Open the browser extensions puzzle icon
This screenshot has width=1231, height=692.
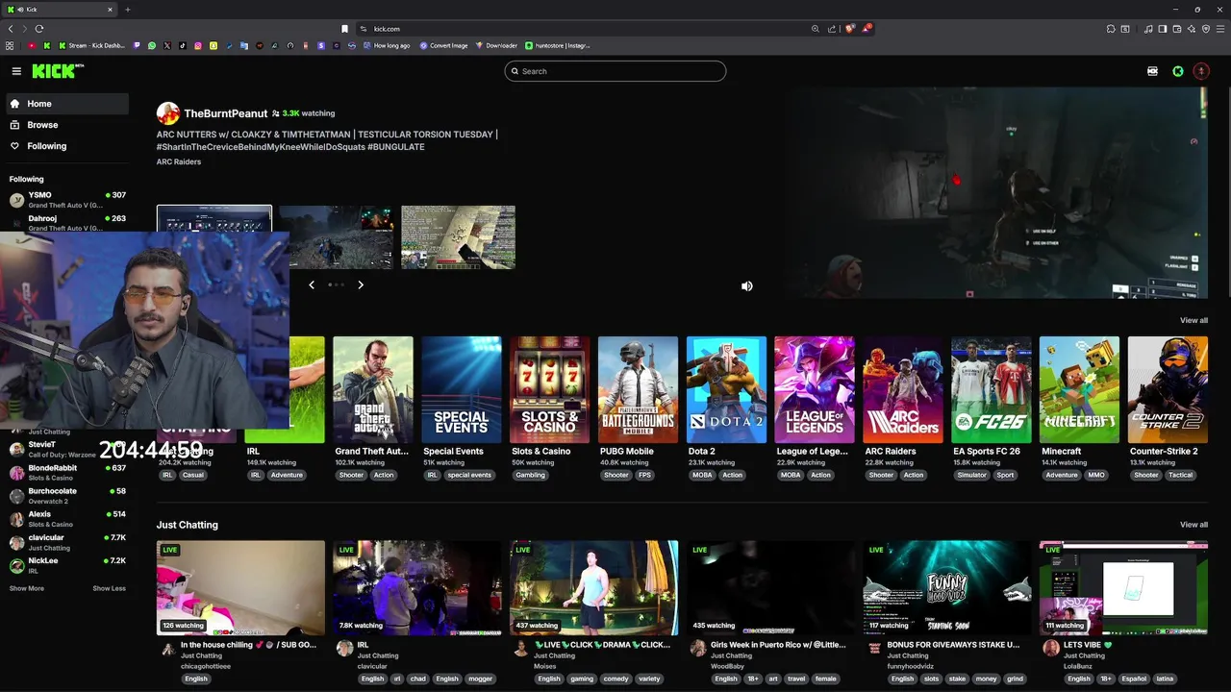1111,29
